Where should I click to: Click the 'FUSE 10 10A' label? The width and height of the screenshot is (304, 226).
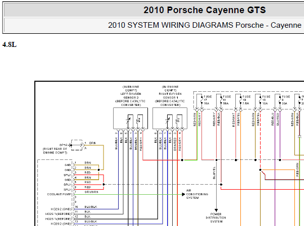pyautogui.click(x=266, y=100)
